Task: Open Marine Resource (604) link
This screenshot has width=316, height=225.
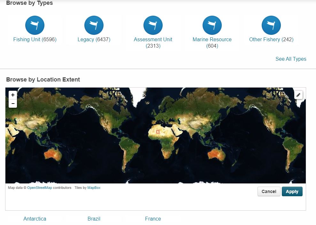Action: [212, 43]
